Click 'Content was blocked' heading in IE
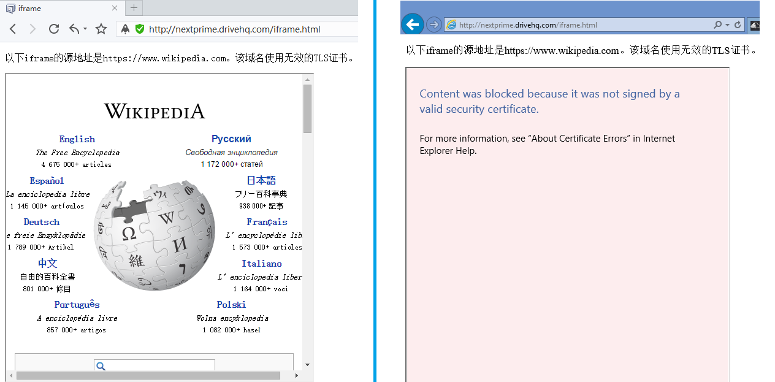 click(x=549, y=101)
